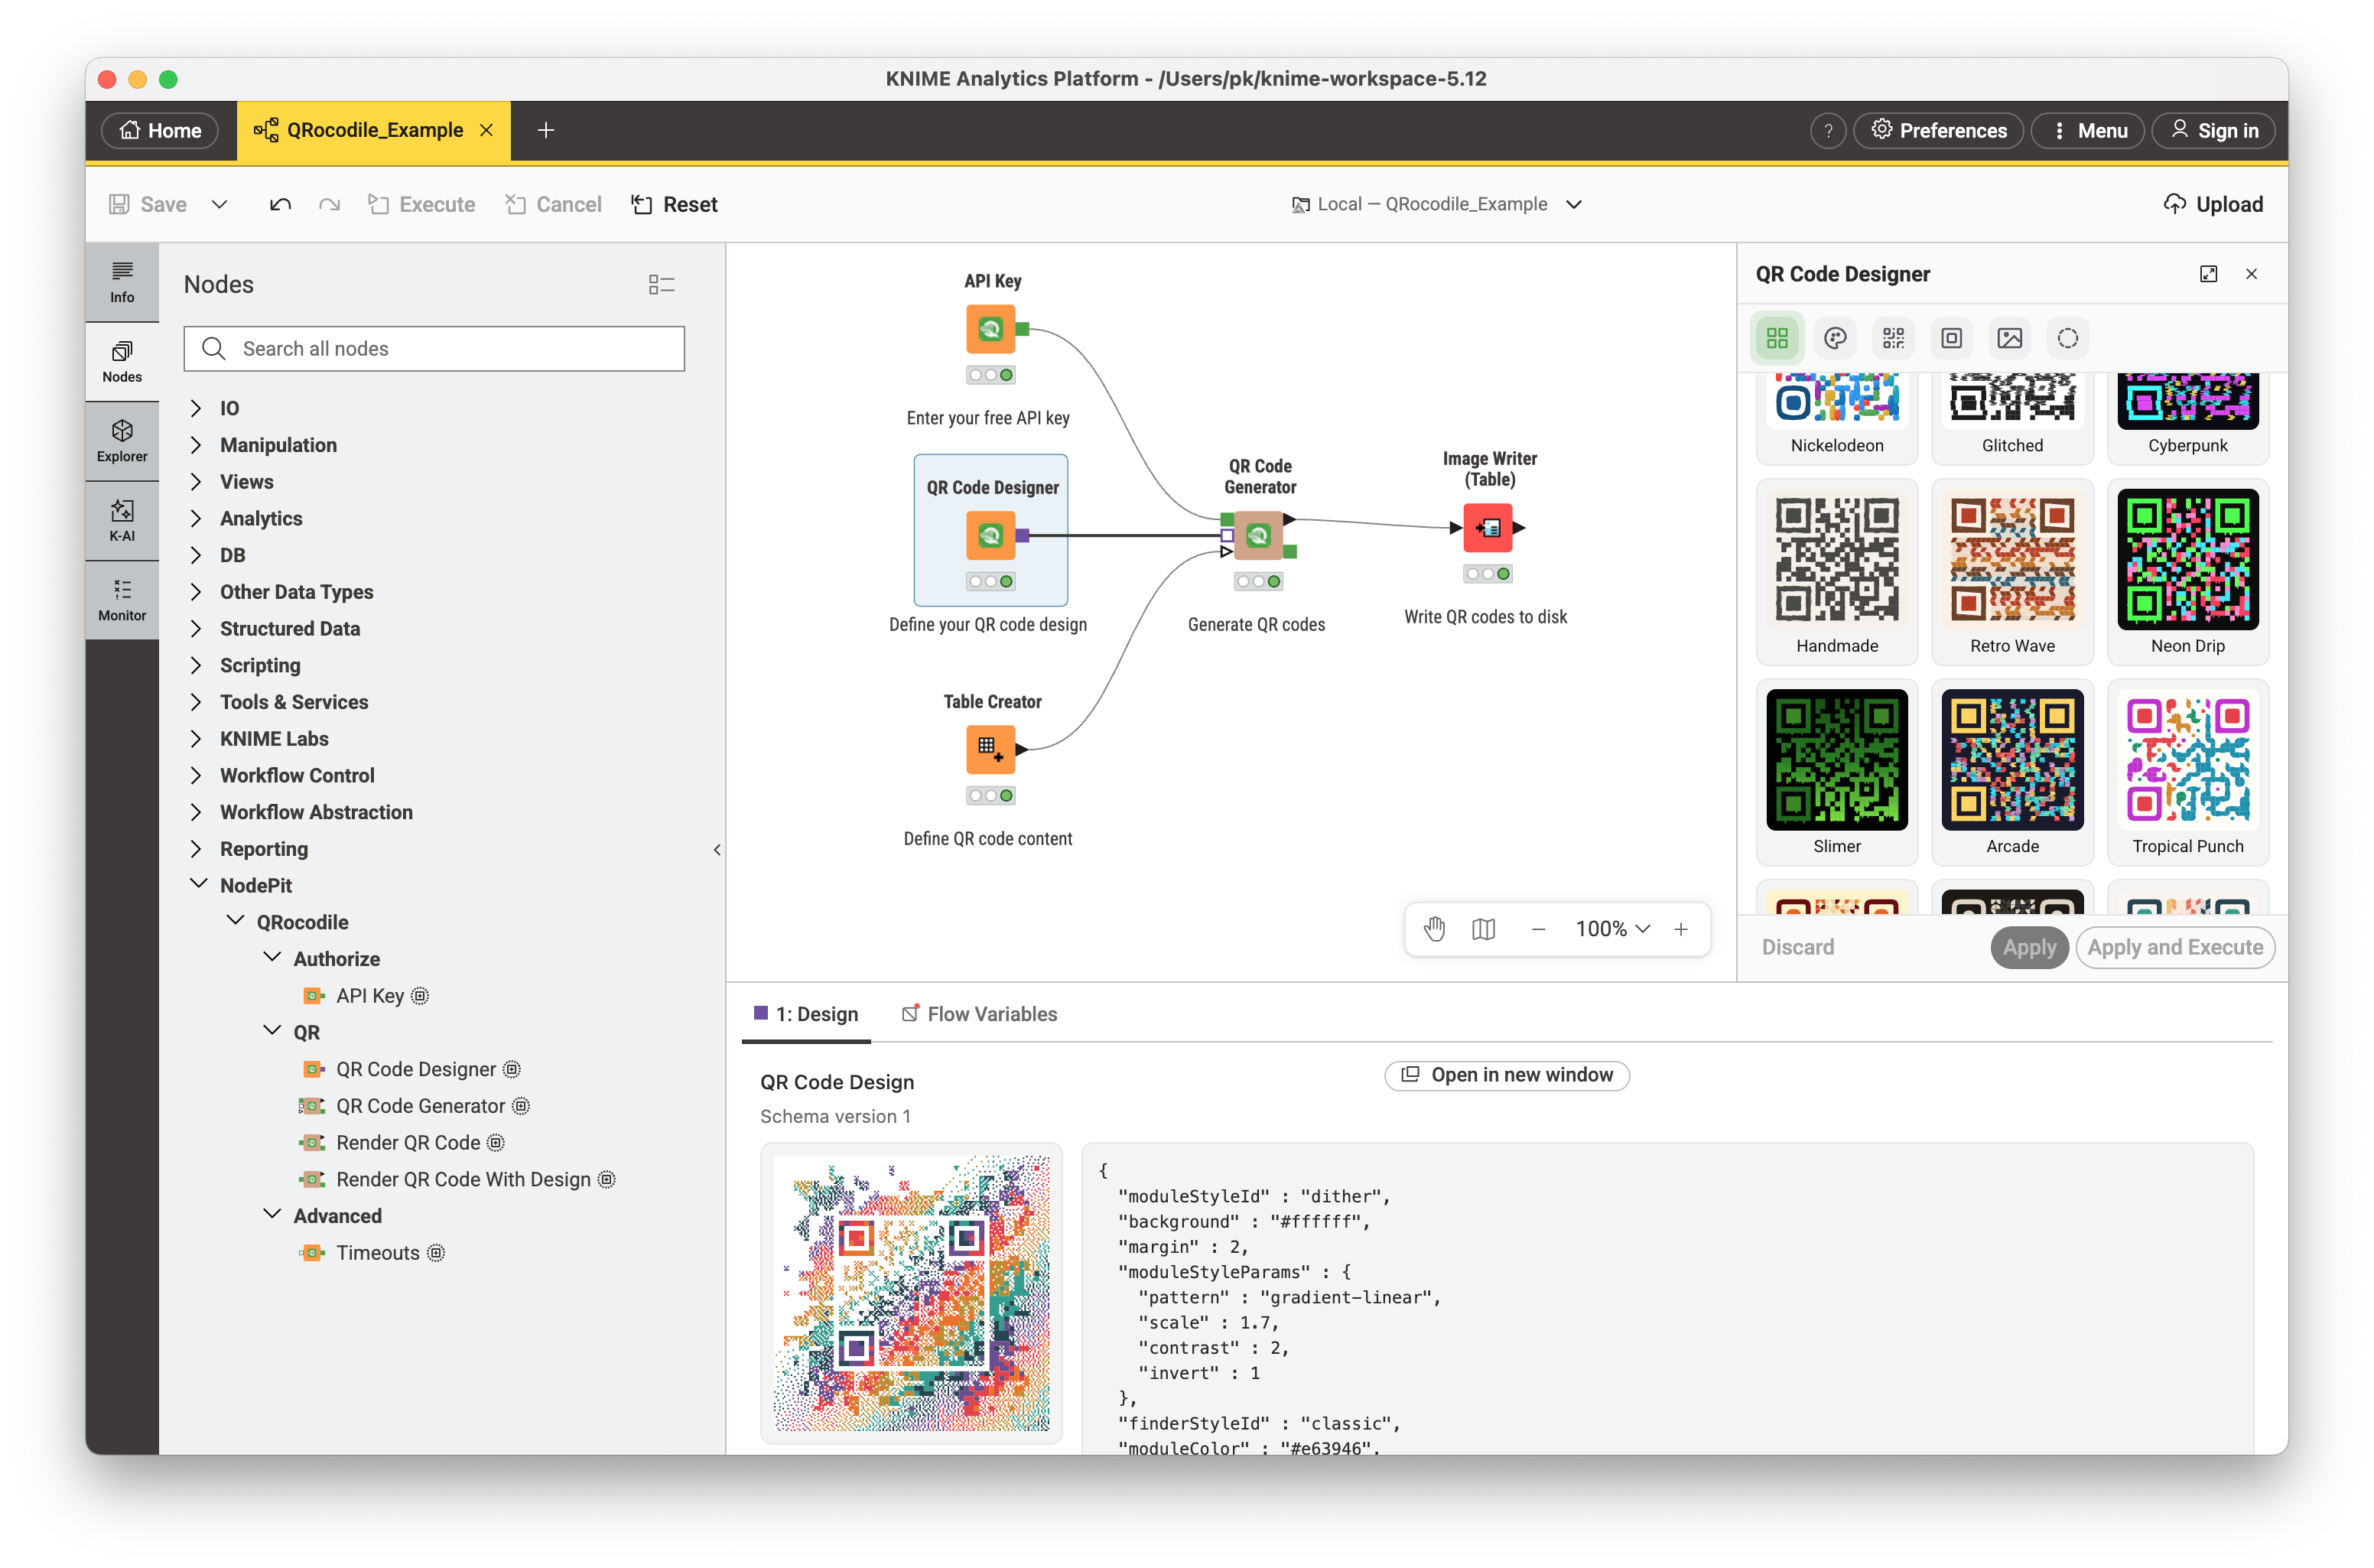
Task: Add a new tab with plus icon
Action: point(545,130)
